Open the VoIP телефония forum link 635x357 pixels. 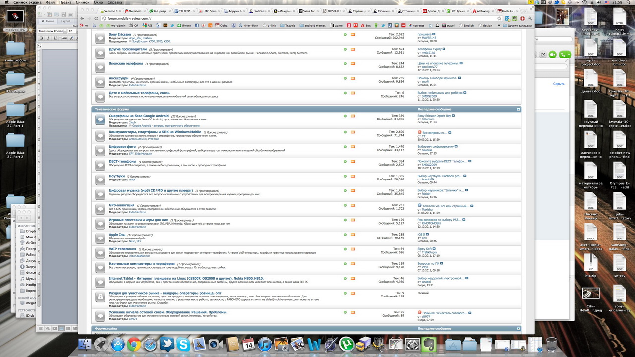pos(123,249)
